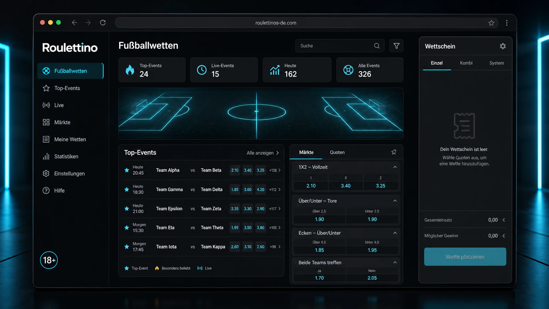Open Alle anzeigen link in Top-Events
This screenshot has height=309, width=549.
tap(263, 153)
